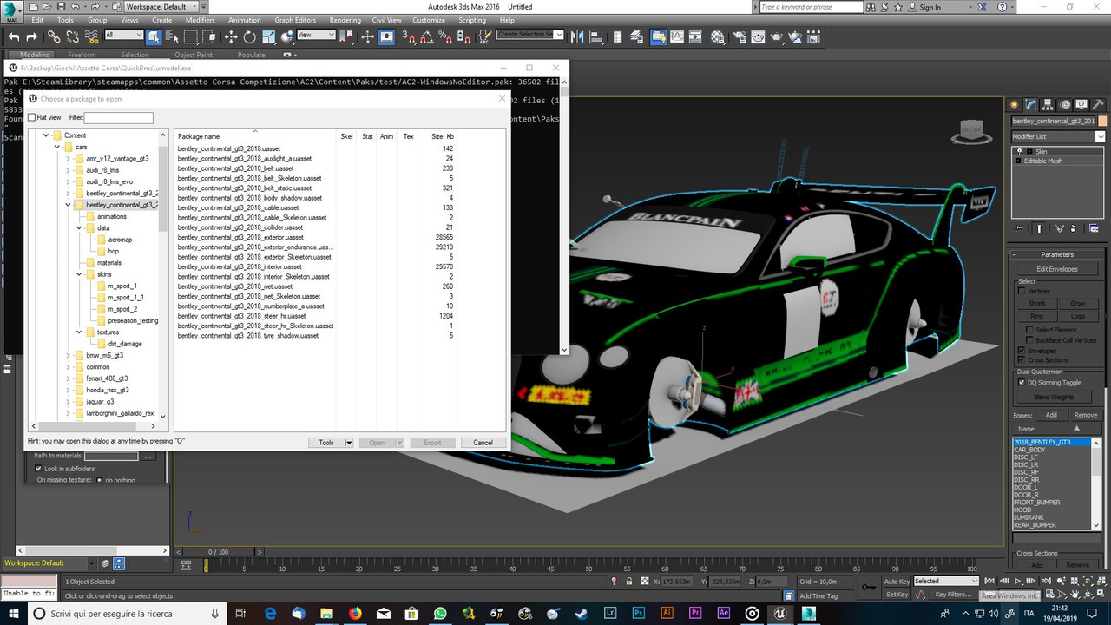Choose the Select and Rotate tool
1111x625 pixels.
click(249, 36)
